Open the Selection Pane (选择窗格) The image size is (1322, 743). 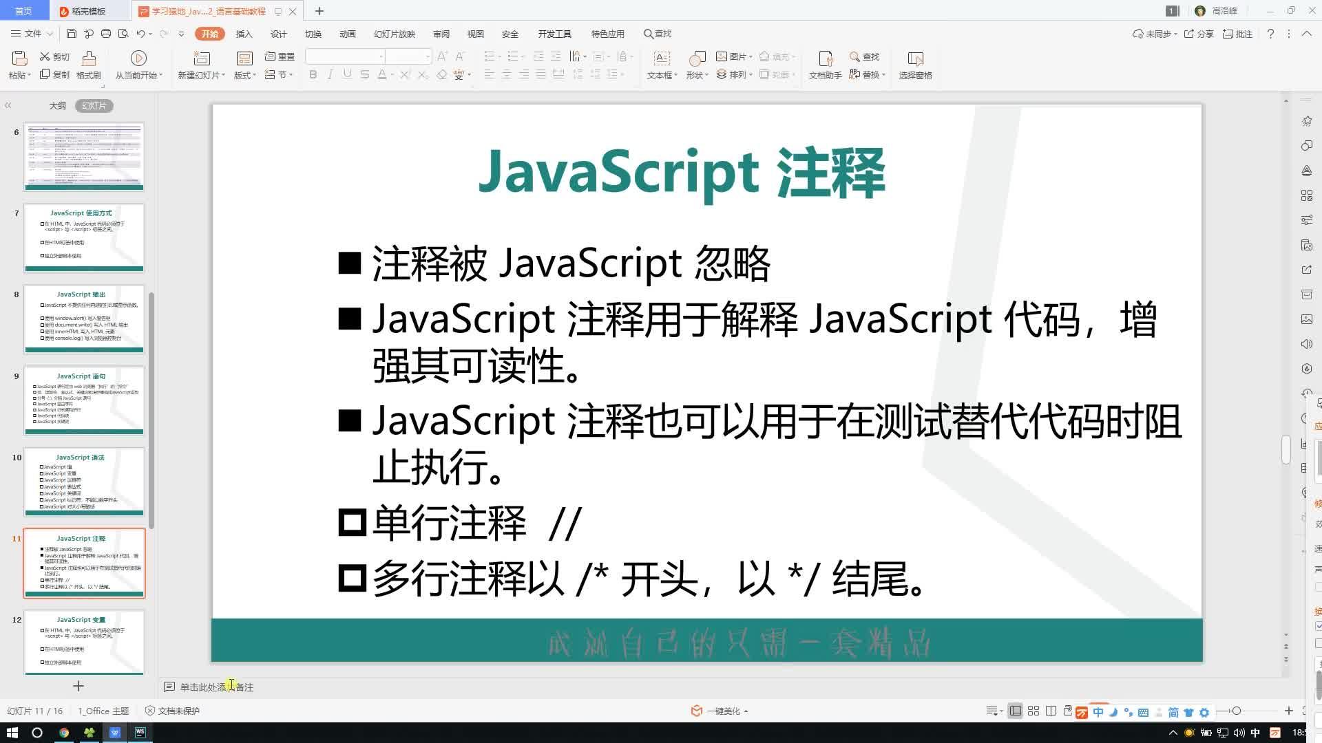(x=915, y=65)
